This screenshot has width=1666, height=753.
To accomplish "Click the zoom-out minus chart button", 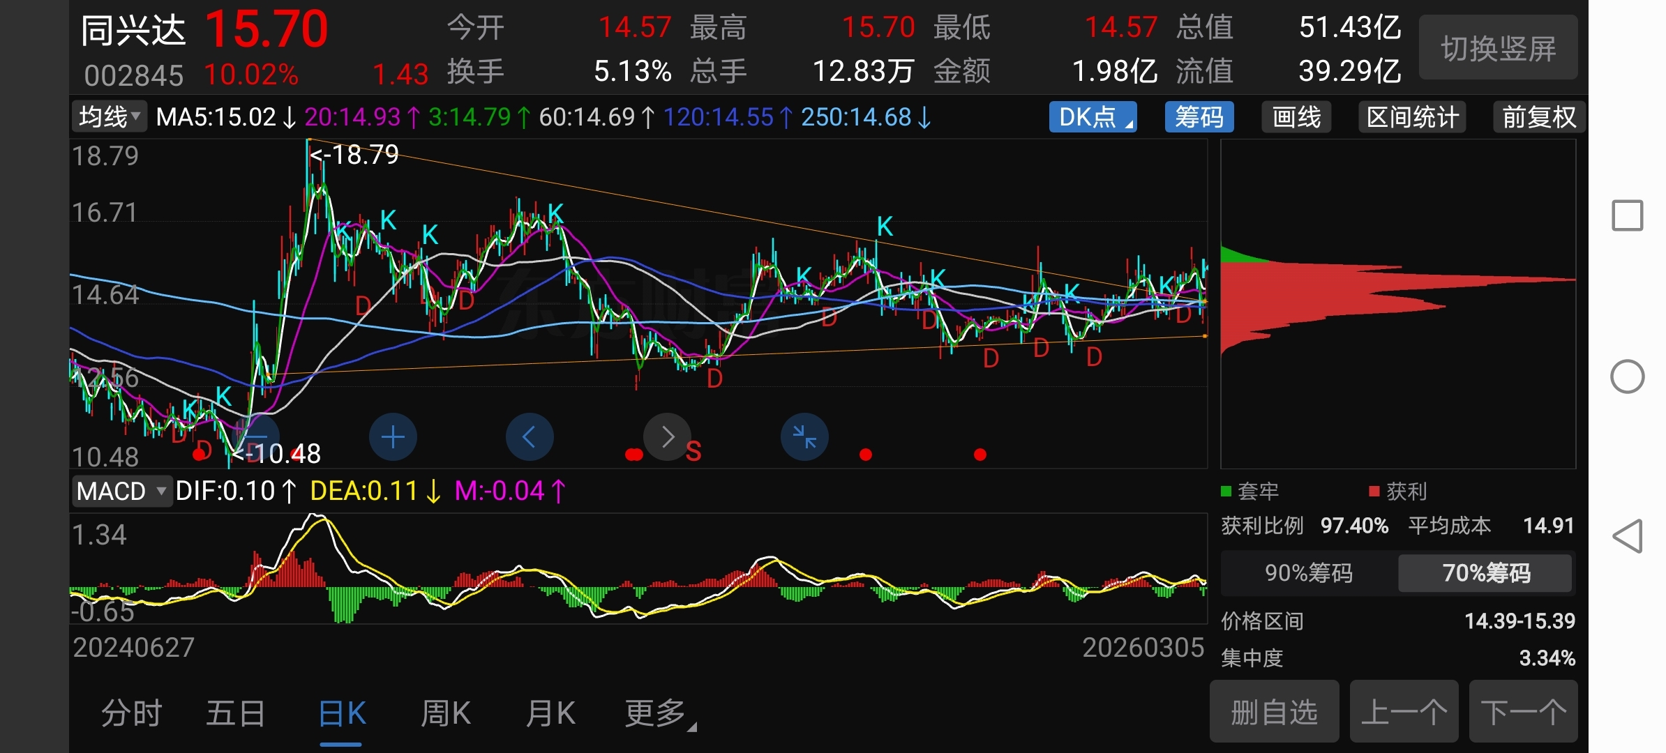I will point(256,437).
